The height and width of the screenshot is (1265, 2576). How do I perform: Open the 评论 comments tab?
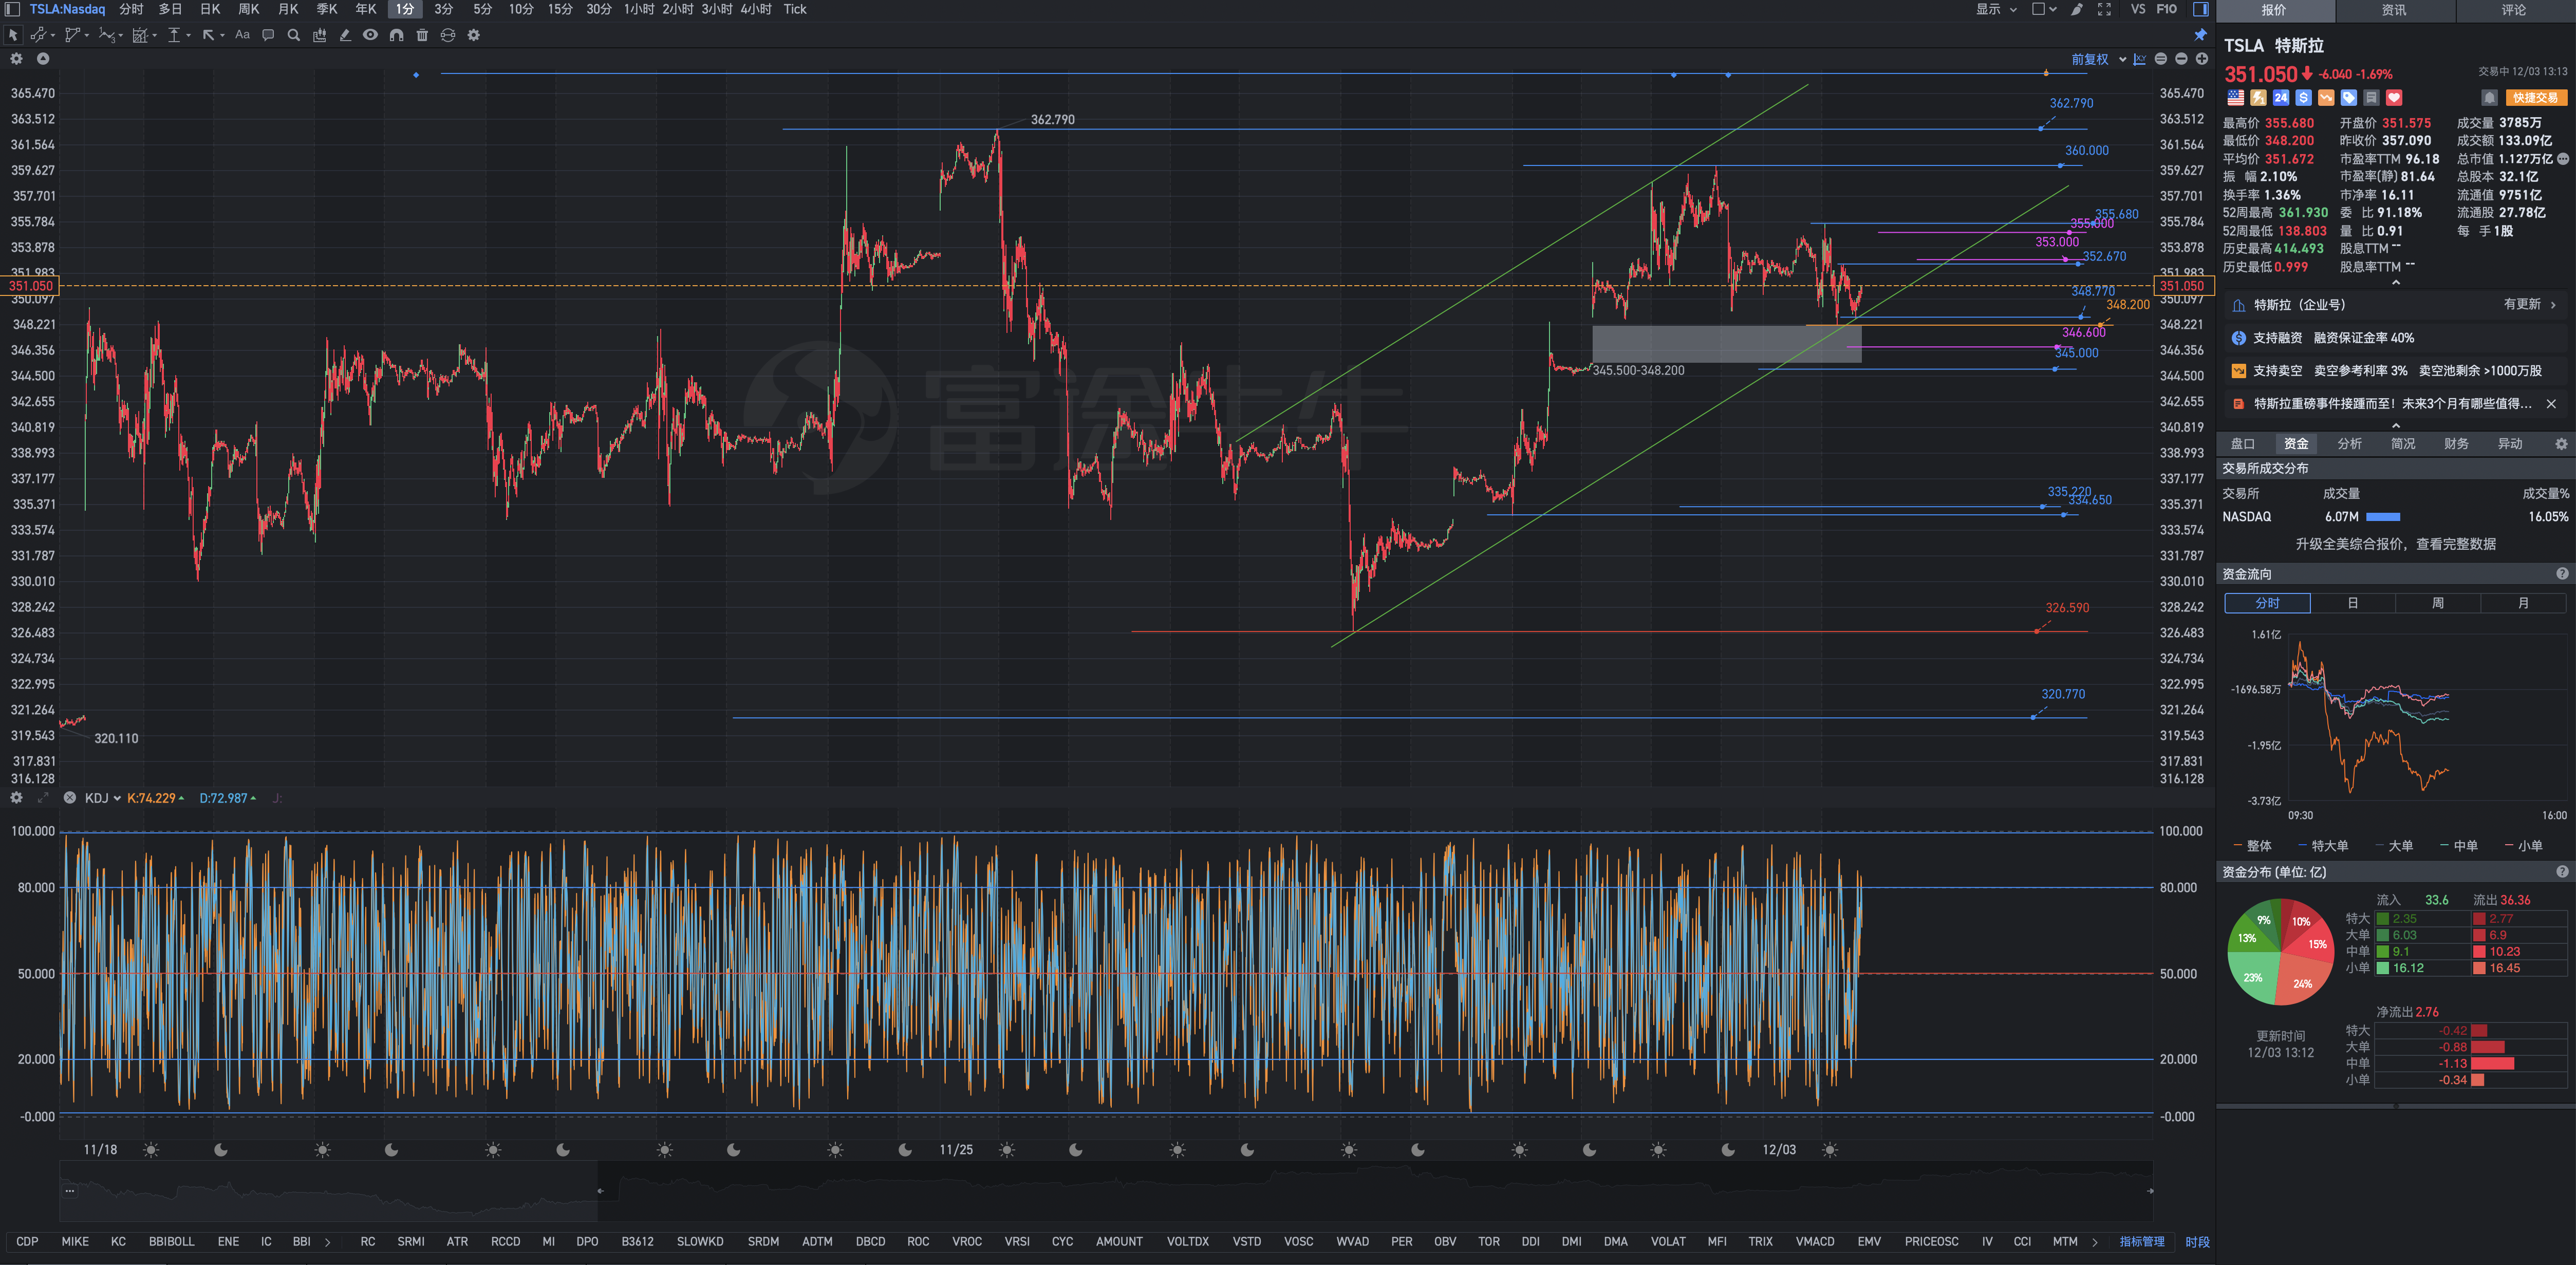(2513, 10)
